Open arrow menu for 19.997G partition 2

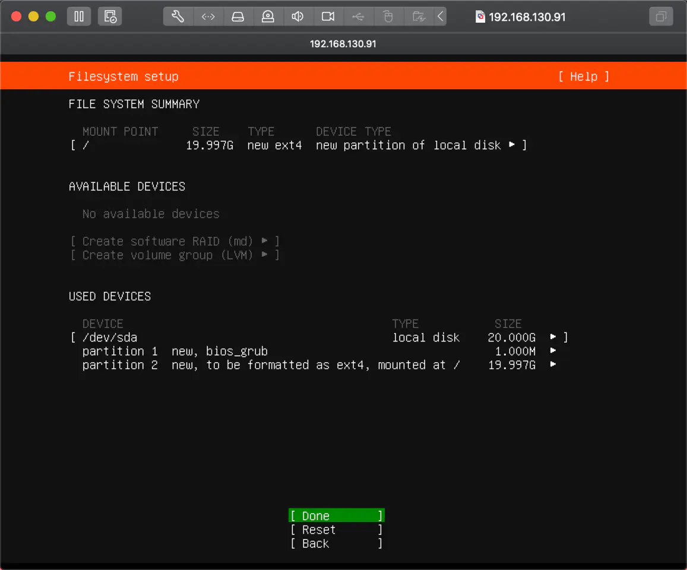click(553, 364)
